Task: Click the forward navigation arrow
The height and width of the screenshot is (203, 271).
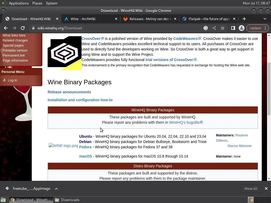Action: pyautogui.click(x=14, y=28)
